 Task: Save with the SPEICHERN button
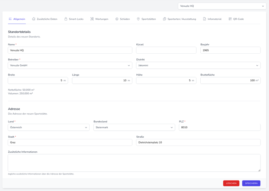pos(251,183)
